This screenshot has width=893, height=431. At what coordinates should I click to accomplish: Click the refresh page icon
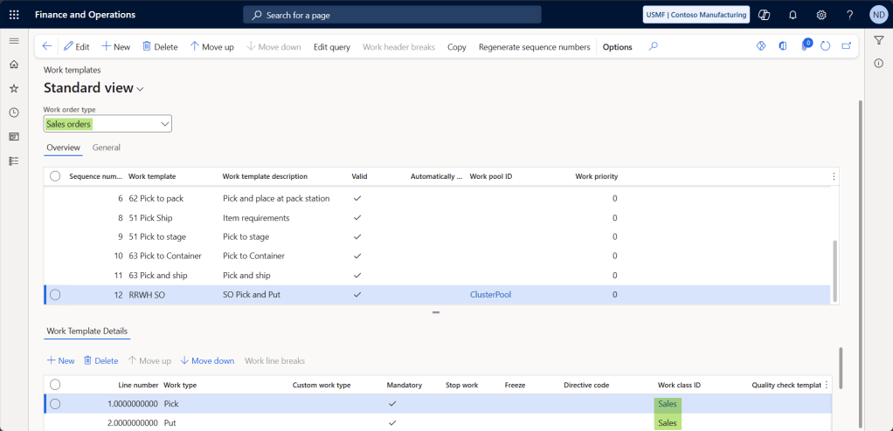(x=826, y=46)
